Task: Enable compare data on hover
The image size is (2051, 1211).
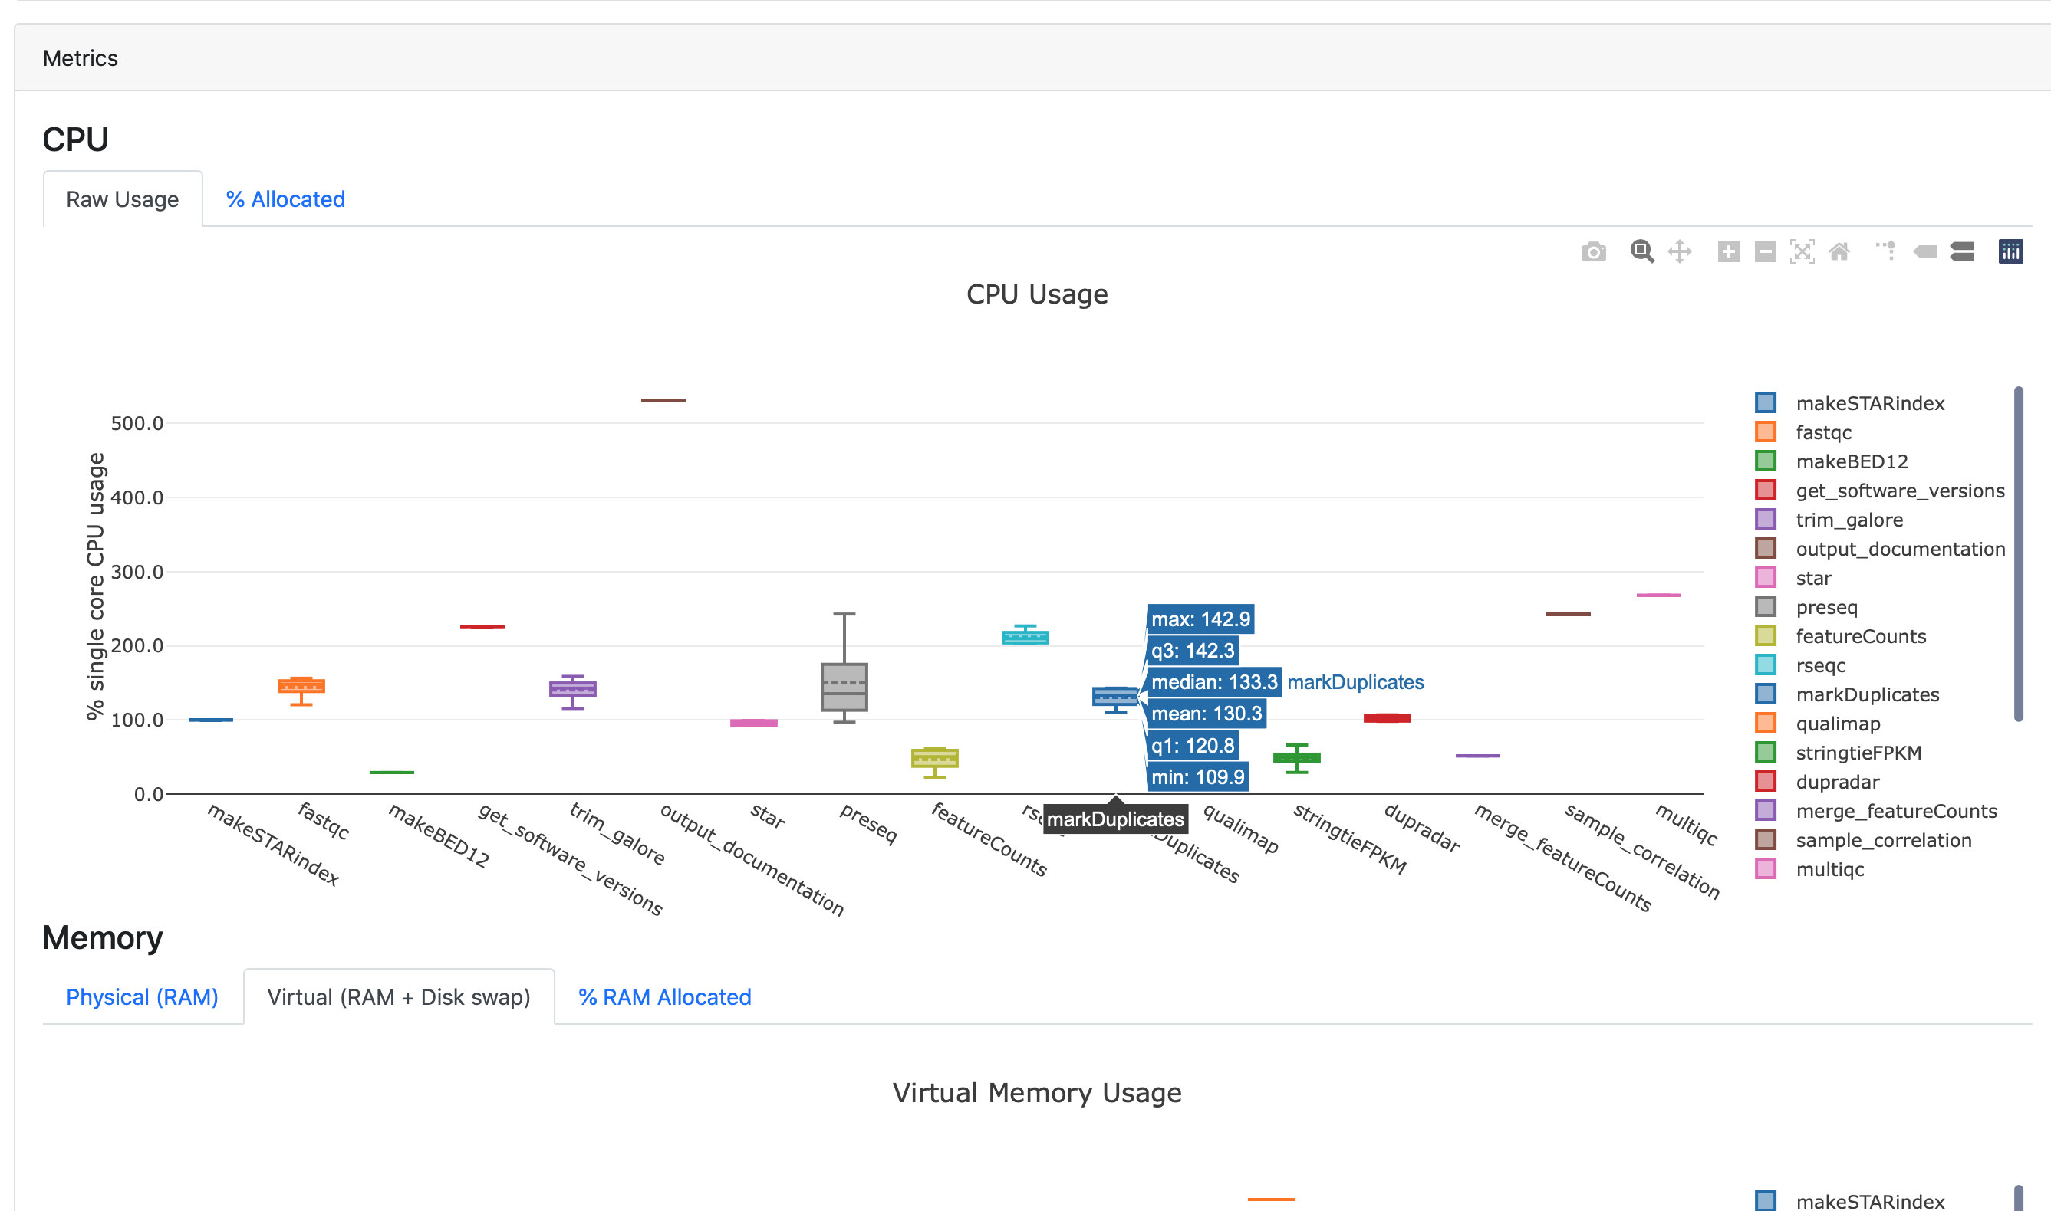Action: tap(1962, 251)
